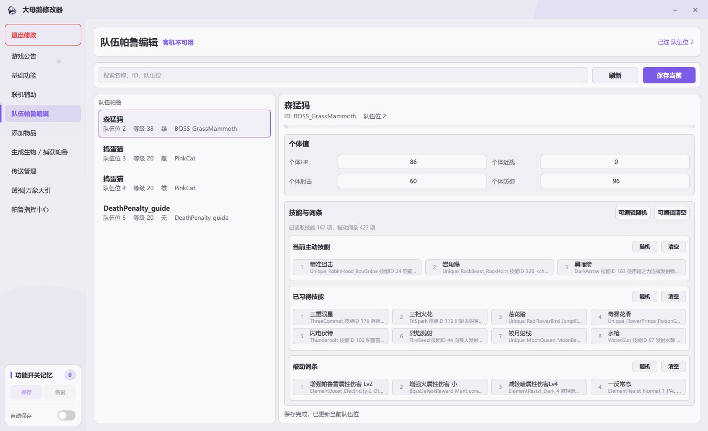Viewport: 708px width, 431px height.
Task: Open 联机辅助 in the sidebar
Action: click(43, 95)
